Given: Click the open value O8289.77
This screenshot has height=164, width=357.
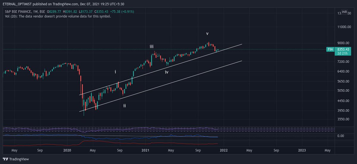Looking at the screenshot, I should (x=55, y=12).
